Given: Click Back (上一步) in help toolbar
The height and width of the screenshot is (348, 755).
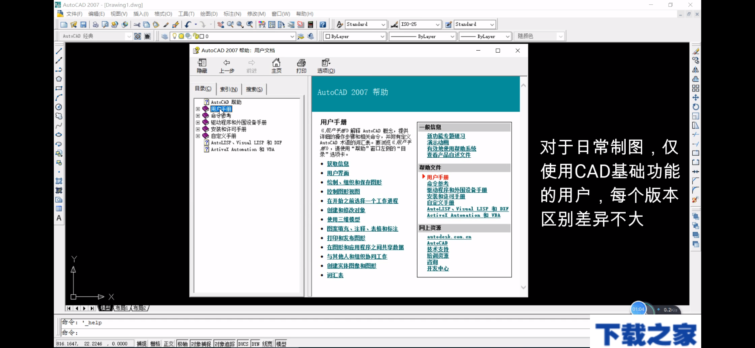Looking at the screenshot, I should coord(226,66).
